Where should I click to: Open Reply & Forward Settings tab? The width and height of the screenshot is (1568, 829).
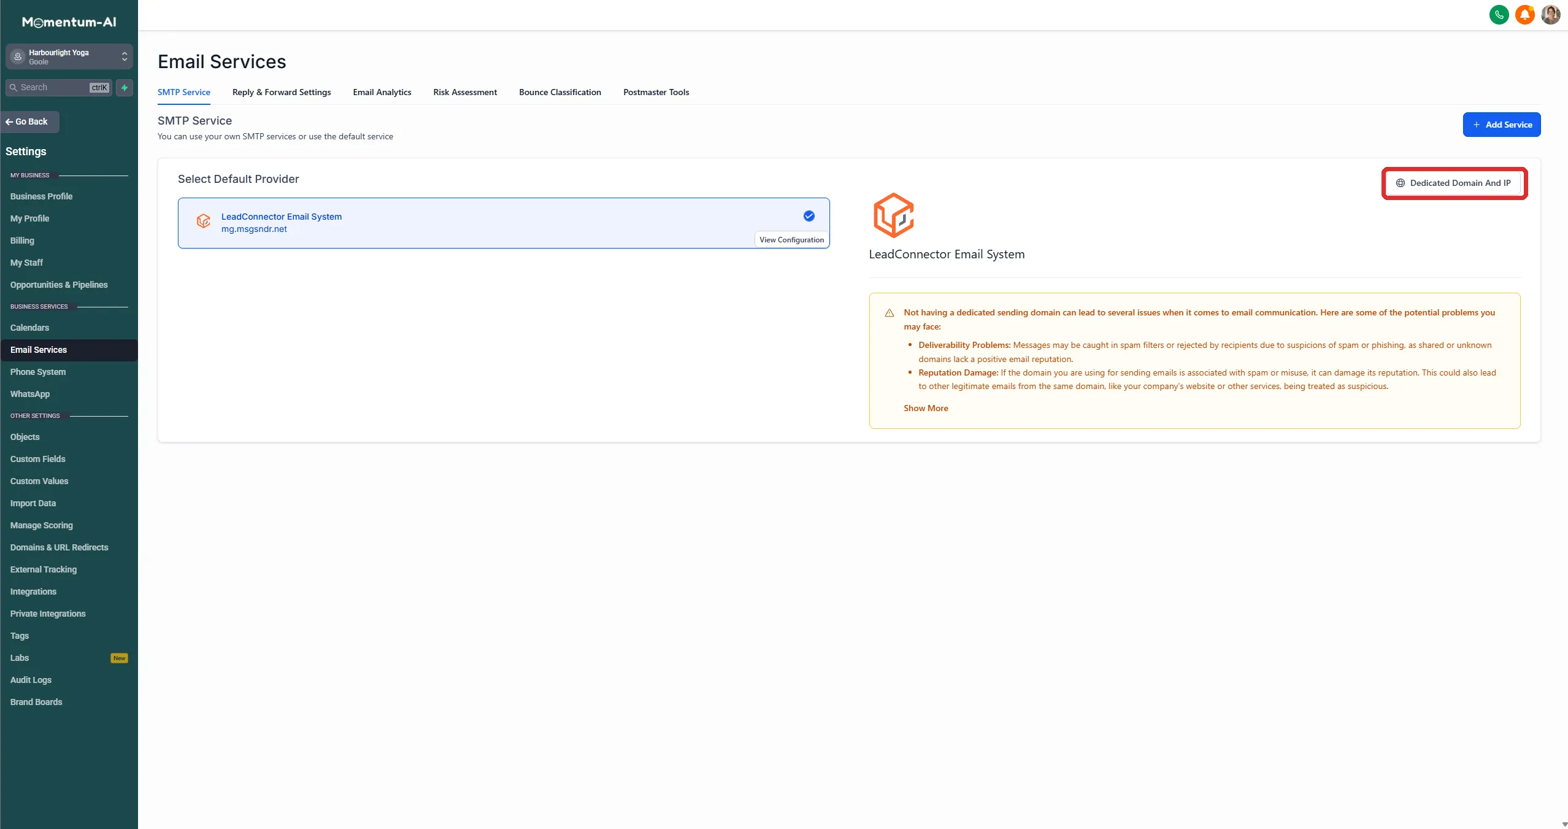282,92
